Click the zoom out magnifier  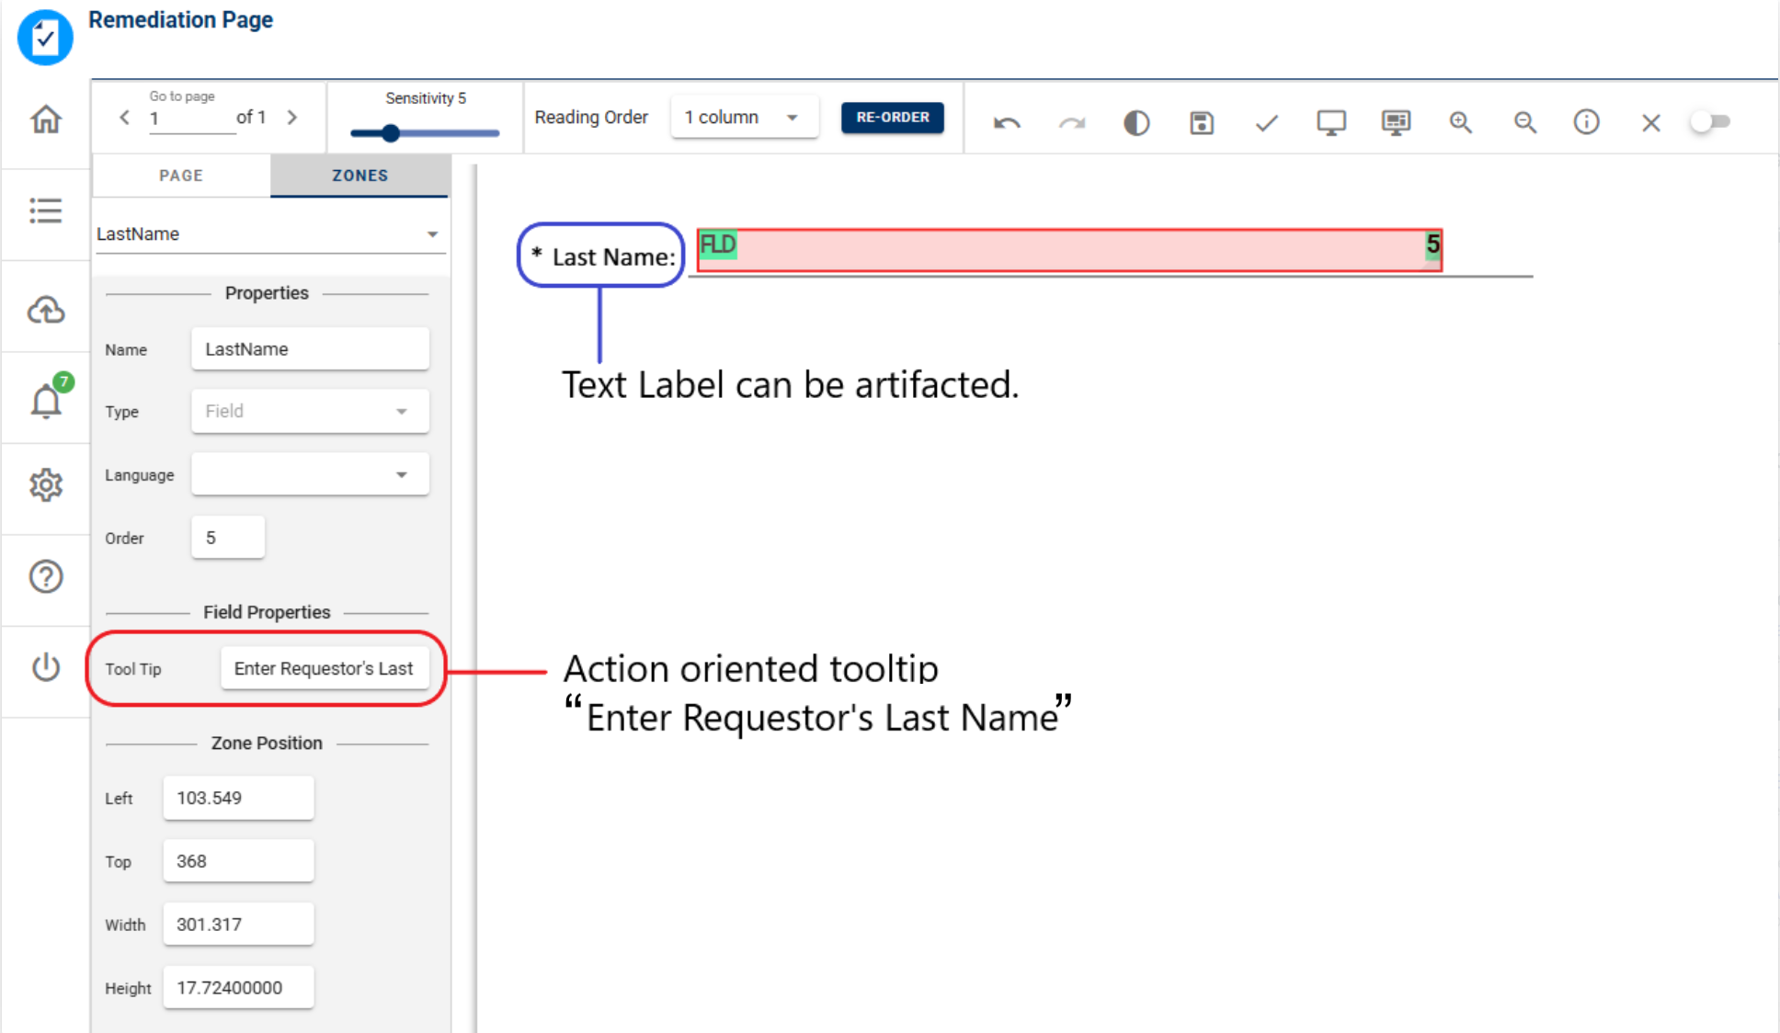[1524, 122]
